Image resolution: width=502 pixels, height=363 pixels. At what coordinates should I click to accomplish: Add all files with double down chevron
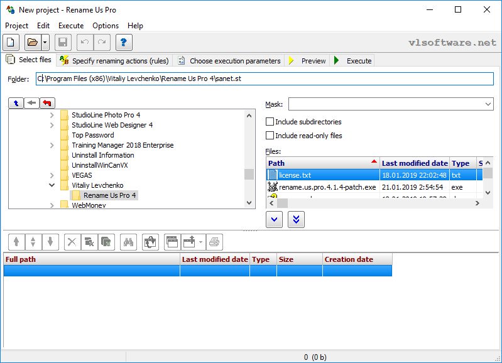(x=296, y=219)
